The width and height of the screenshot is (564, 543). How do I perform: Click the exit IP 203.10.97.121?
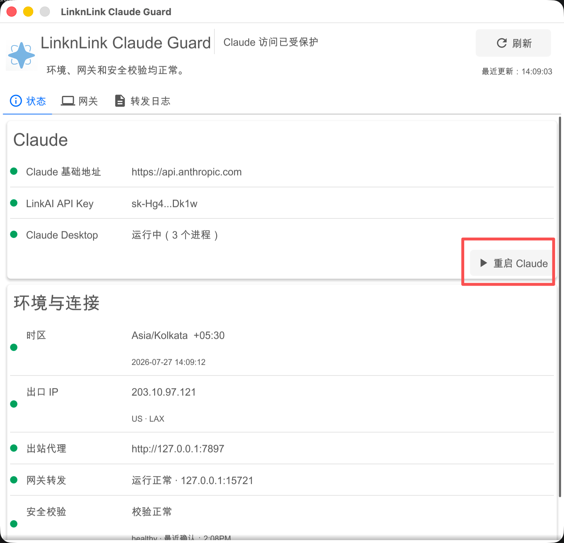tap(164, 392)
